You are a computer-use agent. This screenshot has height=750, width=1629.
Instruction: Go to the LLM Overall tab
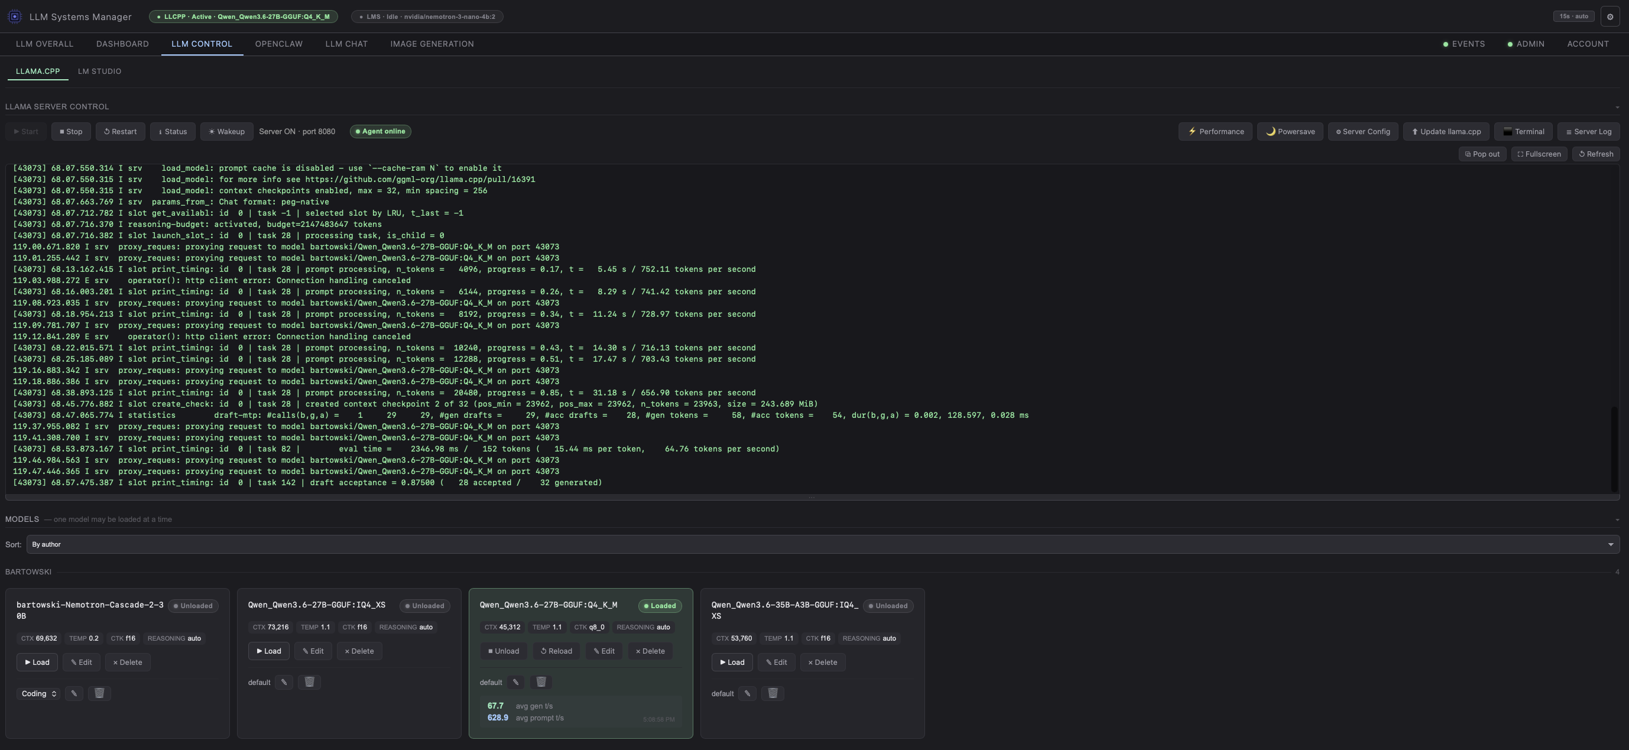click(x=44, y=44)
